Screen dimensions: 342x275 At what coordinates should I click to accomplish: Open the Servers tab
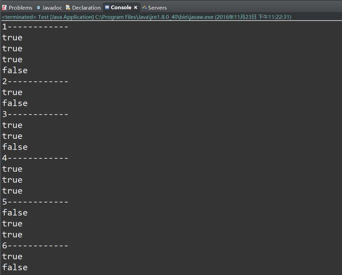coord(155,8)
